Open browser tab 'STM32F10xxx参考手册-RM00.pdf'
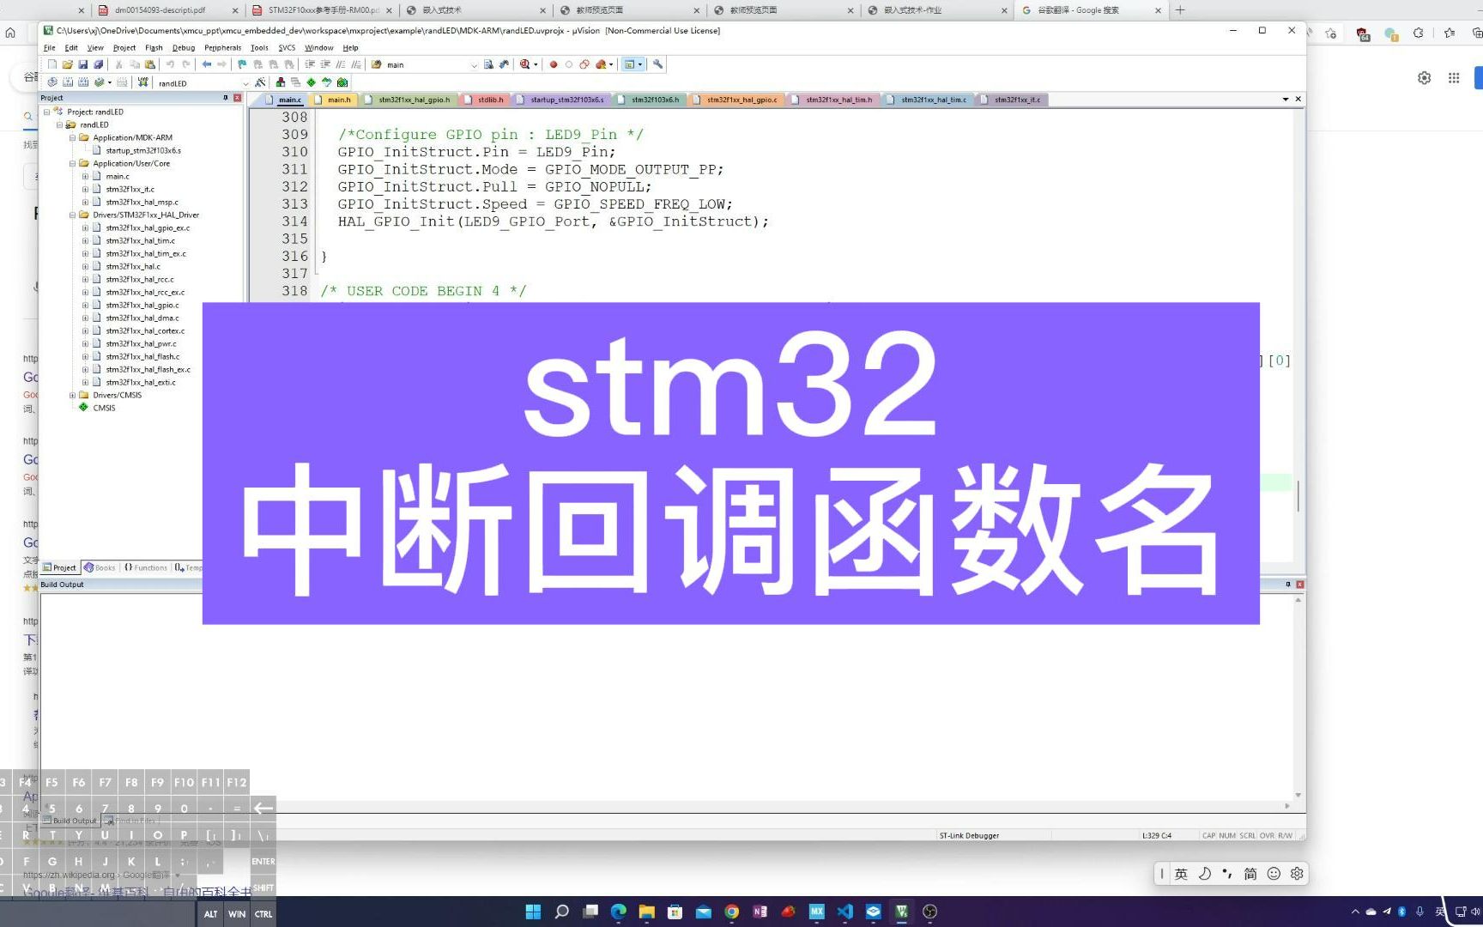This screenshot has height=927, width=1483. [324, 10]
